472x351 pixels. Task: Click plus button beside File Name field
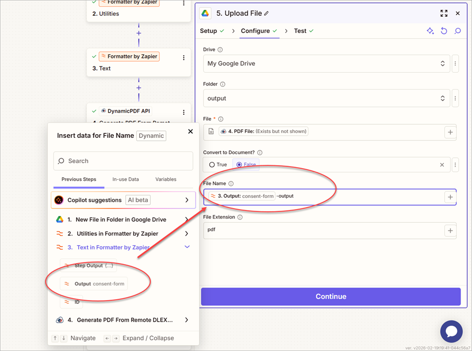(x=450, y=197)
